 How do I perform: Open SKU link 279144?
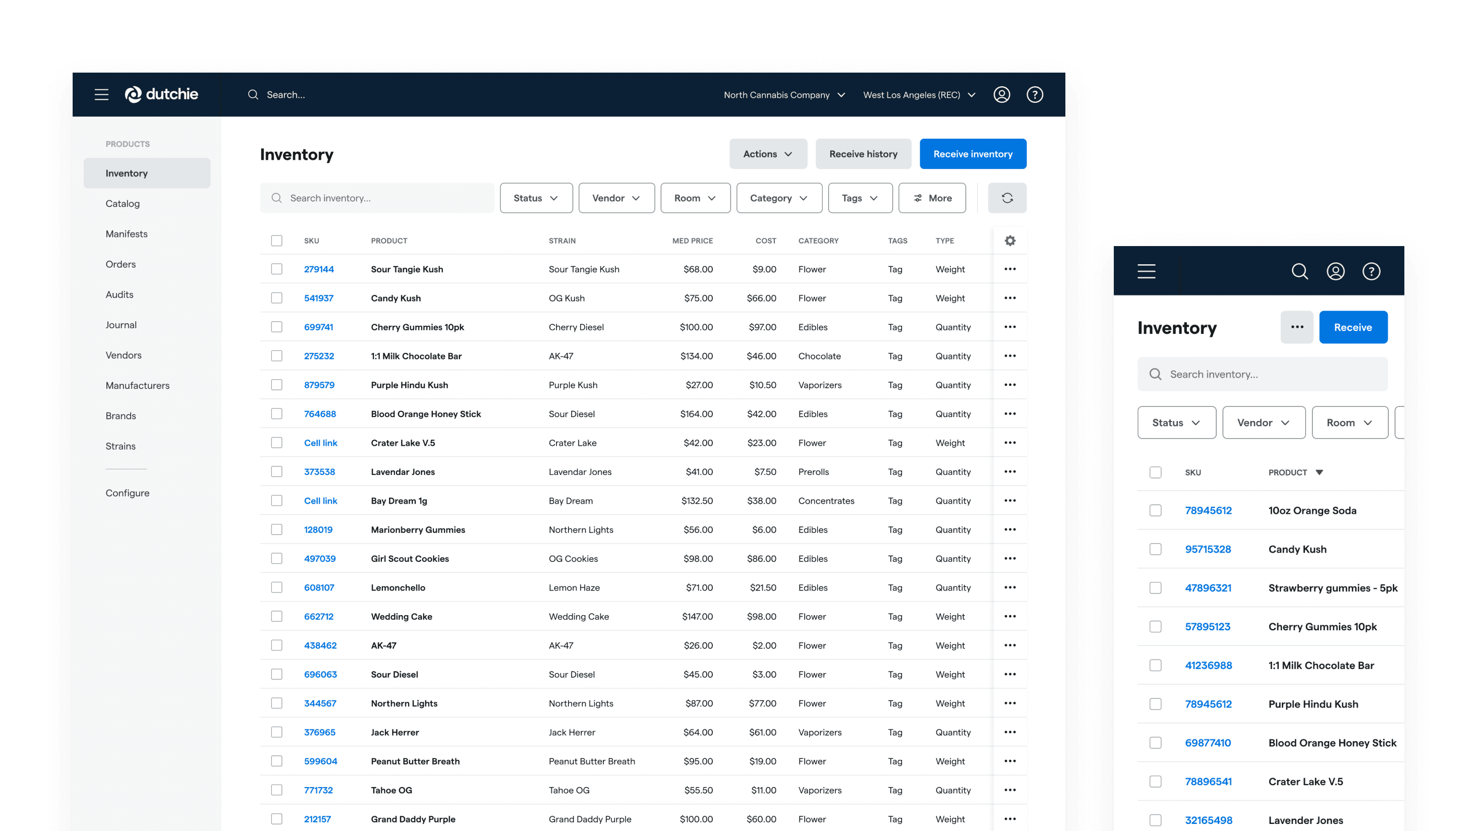point(319,269)
